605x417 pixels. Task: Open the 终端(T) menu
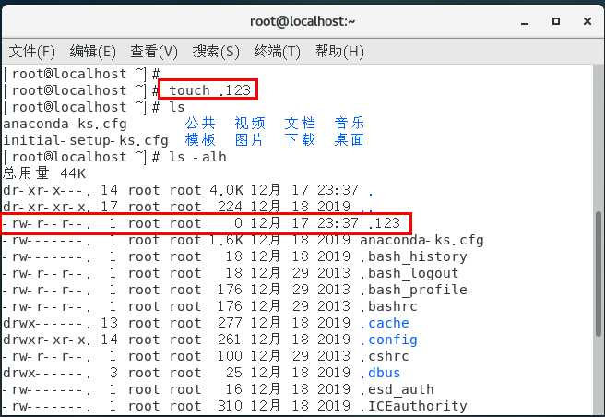click(x=277, y=52)
